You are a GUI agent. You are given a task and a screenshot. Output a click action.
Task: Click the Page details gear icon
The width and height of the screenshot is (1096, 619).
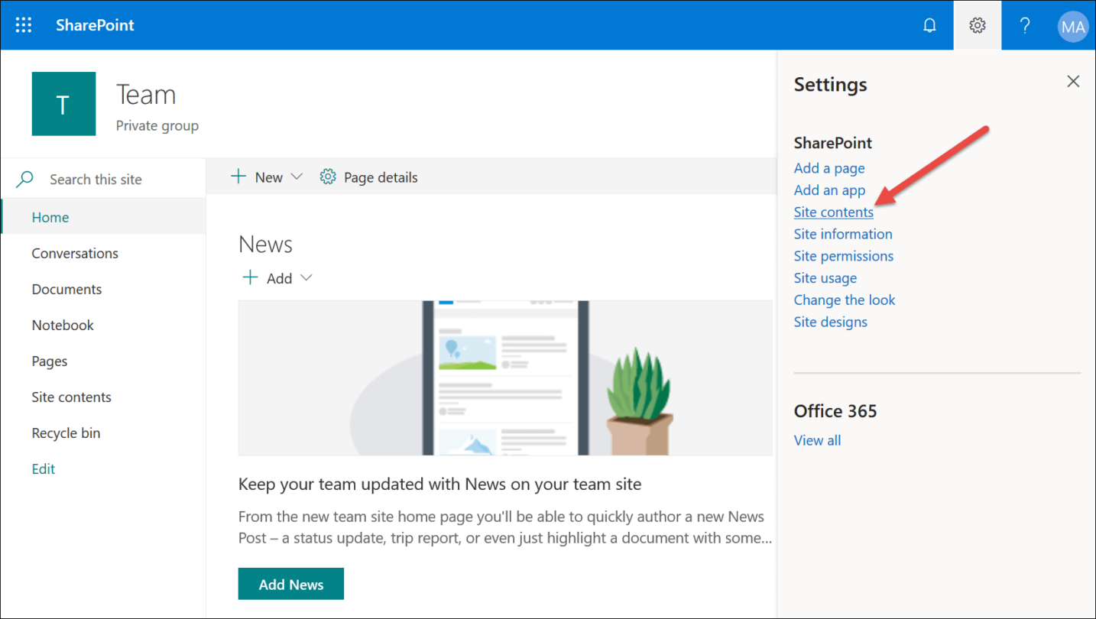(x=328, y=177)
